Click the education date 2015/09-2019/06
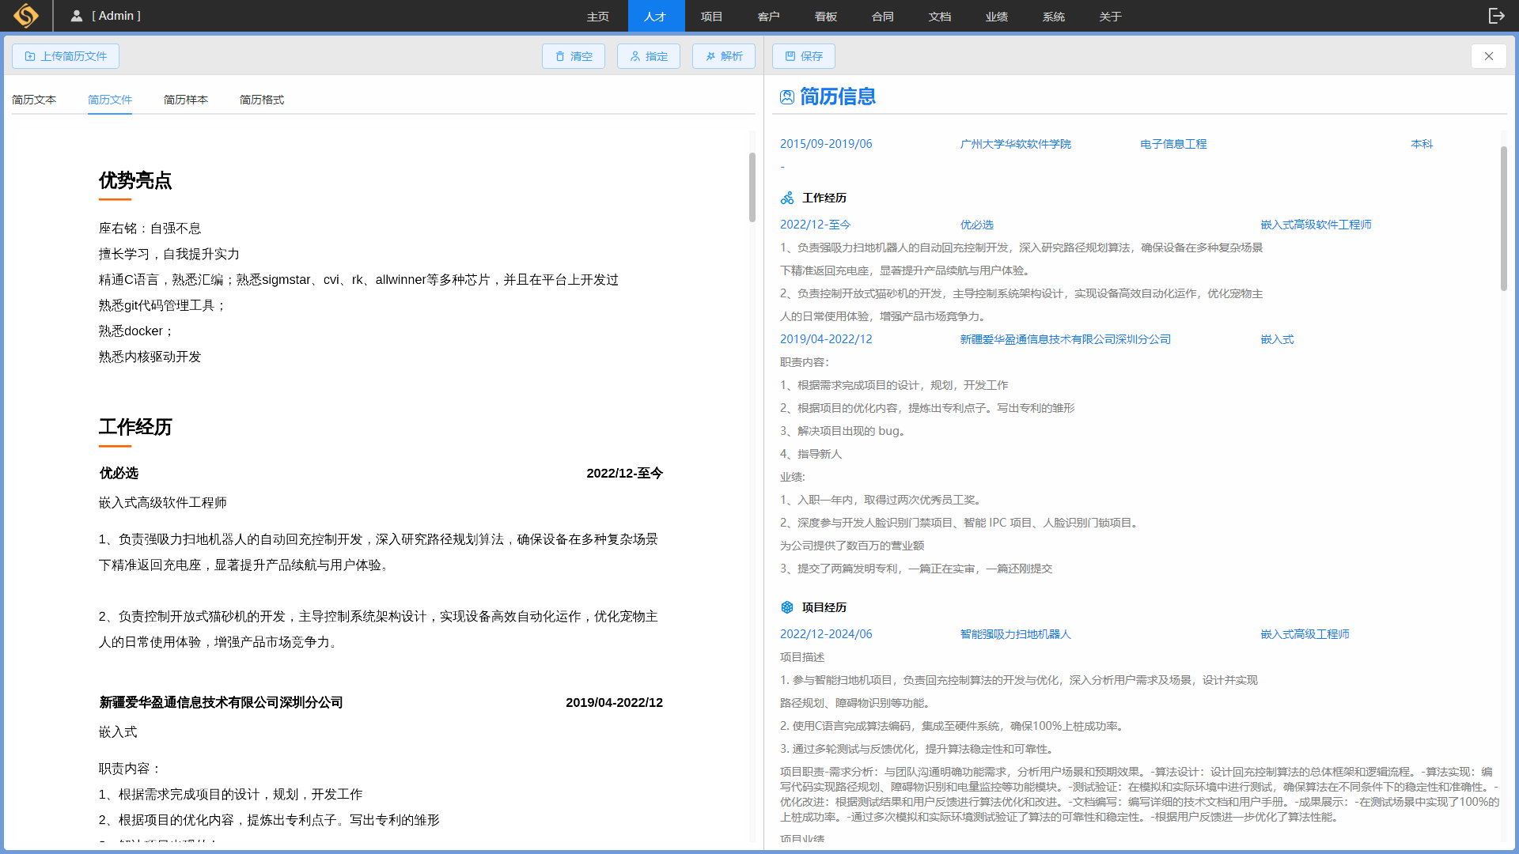1519x854 pixels. (826, 144)
